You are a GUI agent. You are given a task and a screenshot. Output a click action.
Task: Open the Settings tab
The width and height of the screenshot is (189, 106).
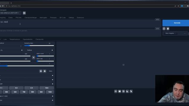tap(71, 18)
